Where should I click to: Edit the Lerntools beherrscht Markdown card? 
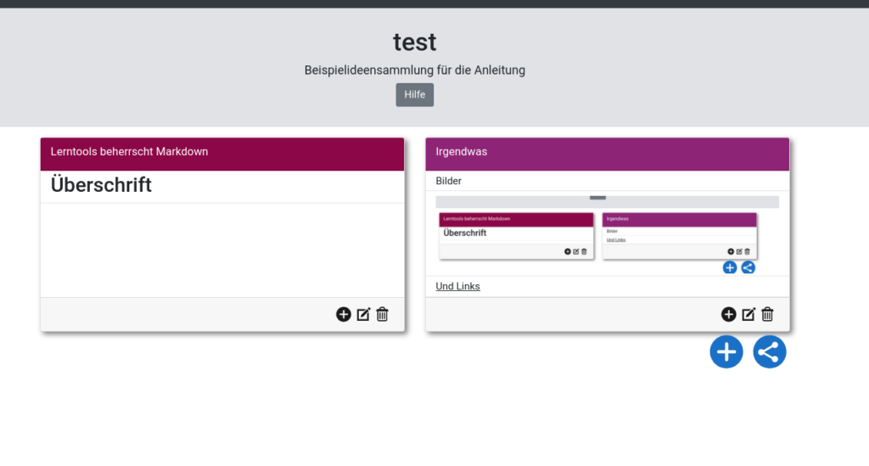(x=363, y=314)
